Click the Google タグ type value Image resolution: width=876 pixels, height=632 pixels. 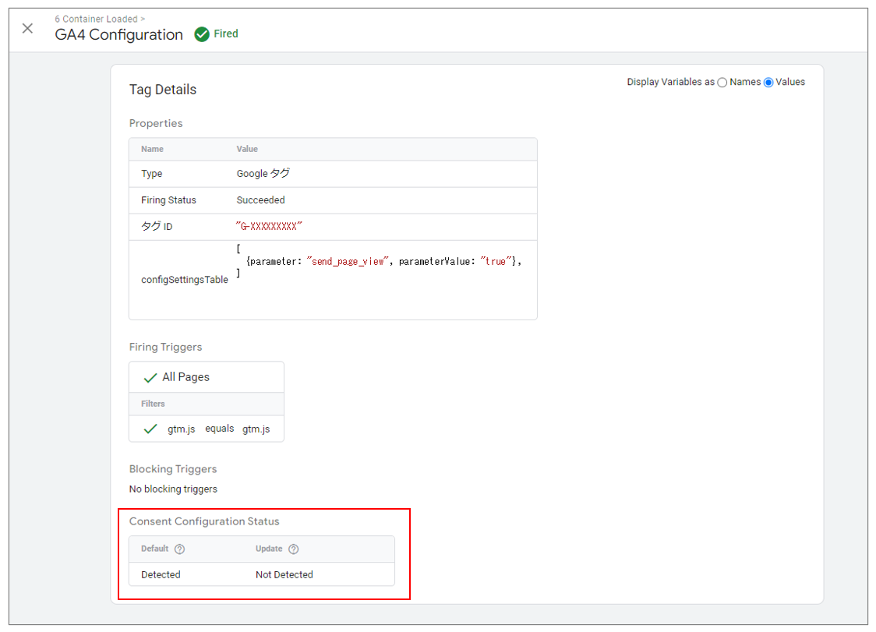[263, 173]
